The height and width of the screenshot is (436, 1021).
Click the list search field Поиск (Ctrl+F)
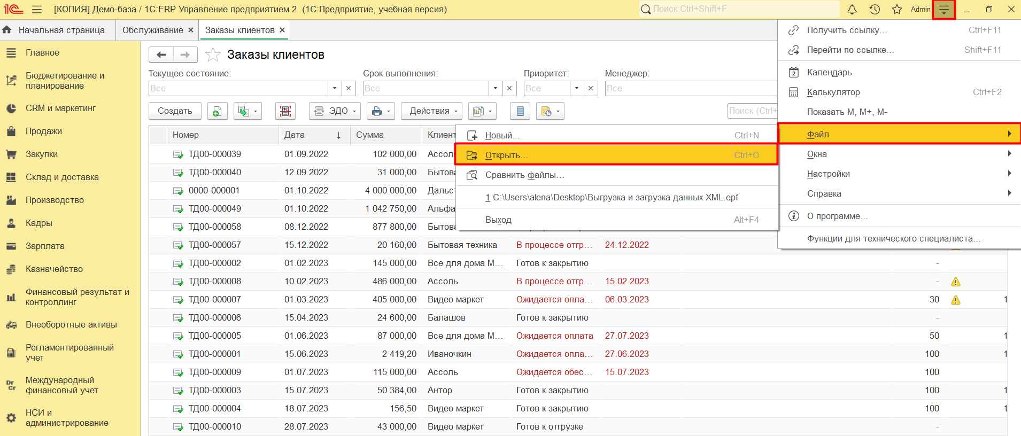point(752,111)
